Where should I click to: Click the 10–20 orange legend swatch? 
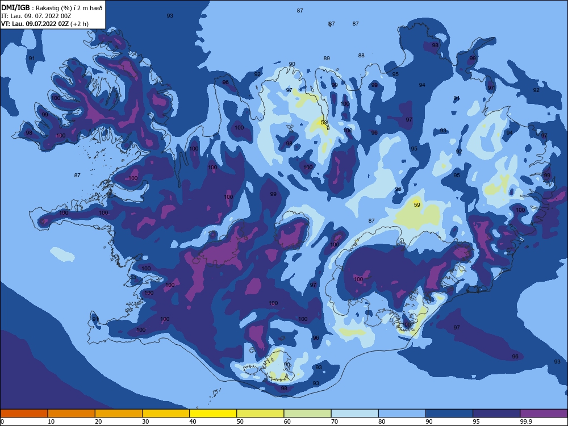[x=72, y=414]
